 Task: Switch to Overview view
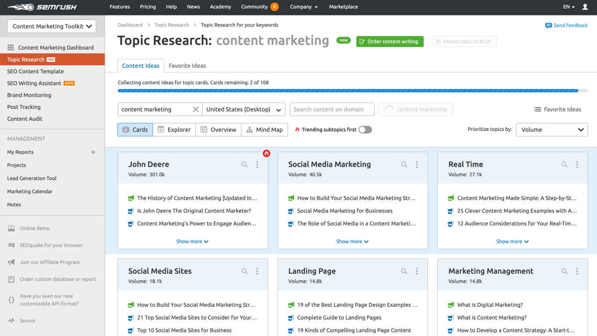[218, 129]
